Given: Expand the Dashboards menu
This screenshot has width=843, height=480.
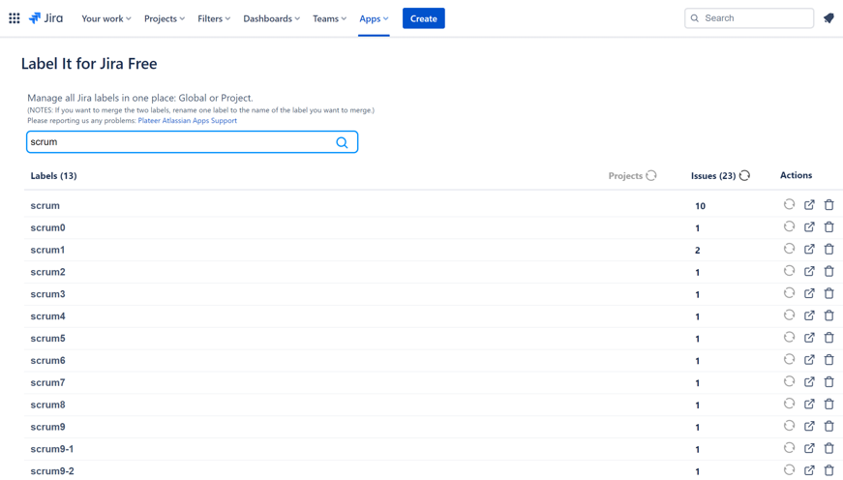Looking at the screenshot, I should tap(272, 18).
